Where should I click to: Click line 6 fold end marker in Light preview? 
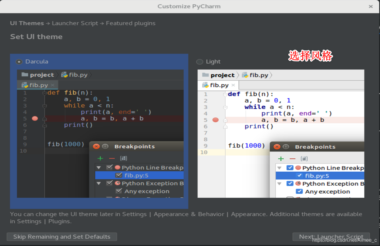[225, 126]
